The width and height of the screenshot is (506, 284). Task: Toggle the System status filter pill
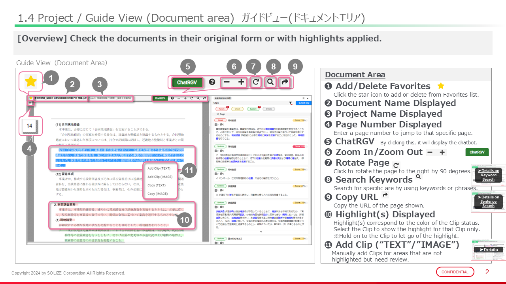(x=253, y=109)
